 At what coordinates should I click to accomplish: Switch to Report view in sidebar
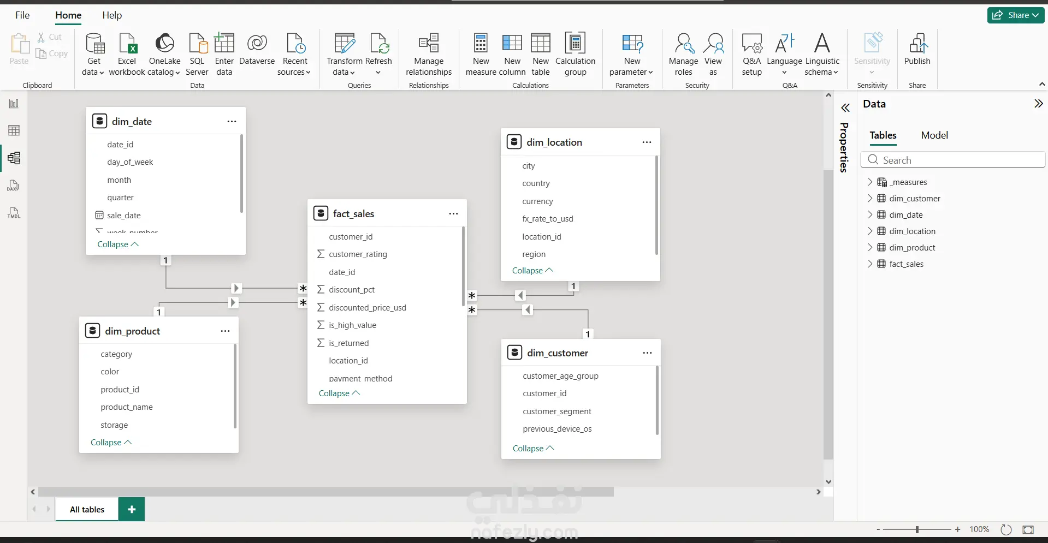pos(14,104)
